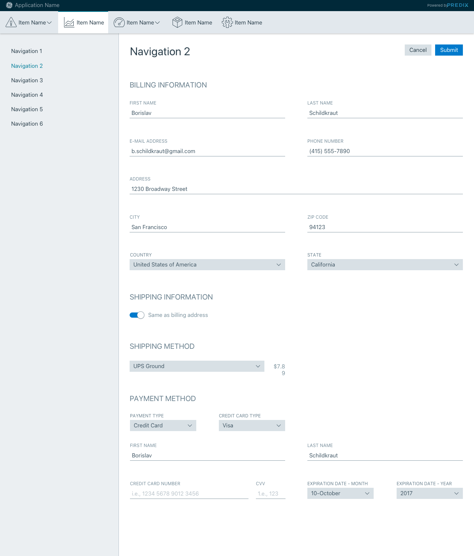Viewport: 474px width, 556px height.
Task: Select the line chart analytics icon
Action: pyautogui.click(x=69, y=23)
